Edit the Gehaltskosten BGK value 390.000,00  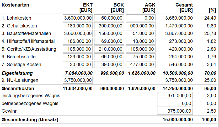coord(109,26)
